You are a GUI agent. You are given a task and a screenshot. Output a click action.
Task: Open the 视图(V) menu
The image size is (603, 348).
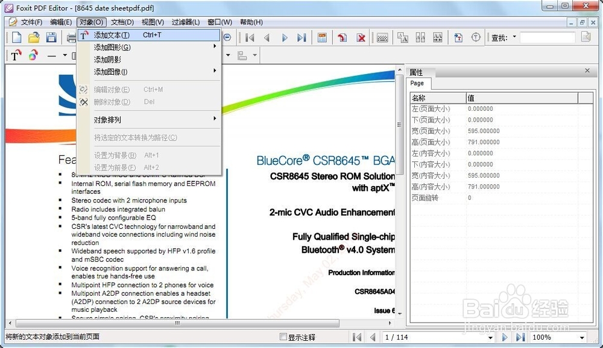(153, 22)
